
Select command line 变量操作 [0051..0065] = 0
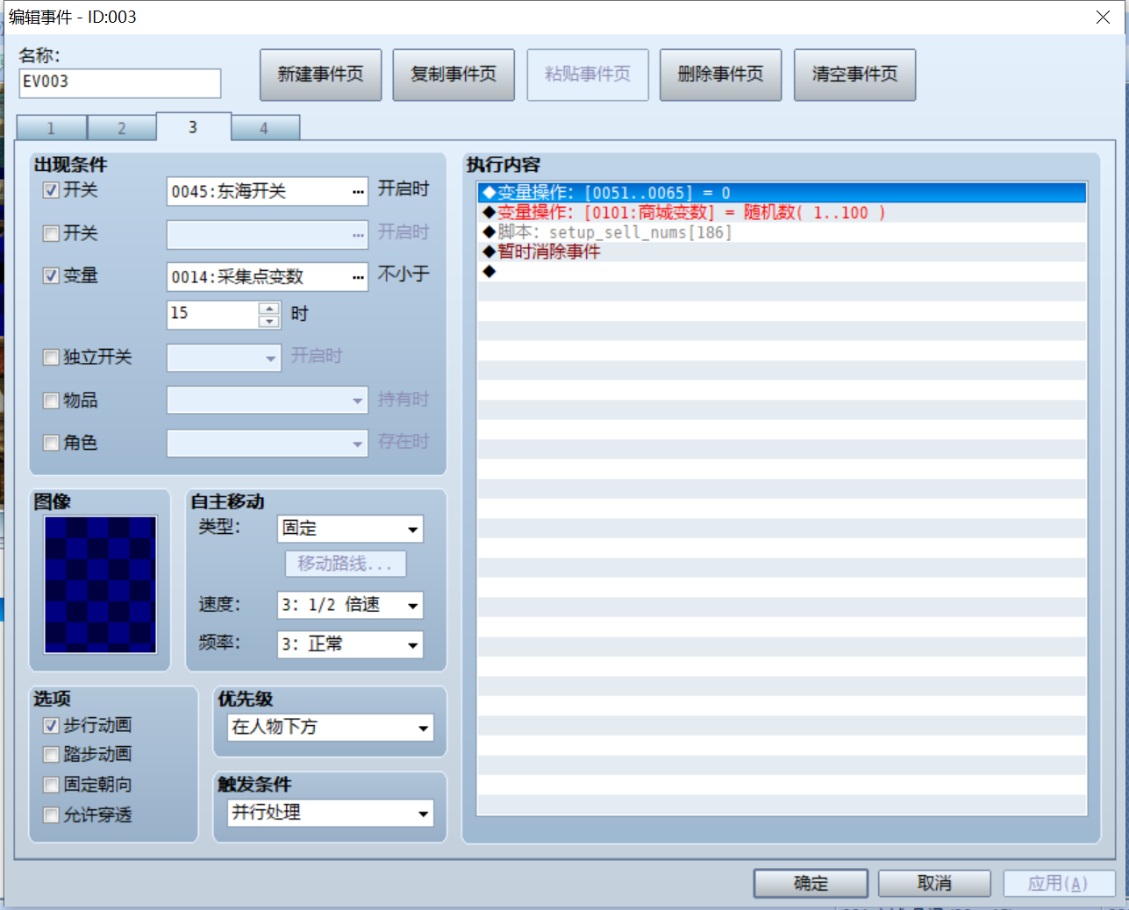782,193
